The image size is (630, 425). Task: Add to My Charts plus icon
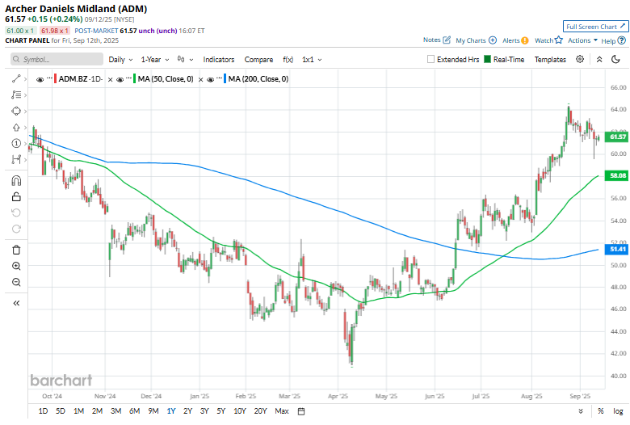pos(493,40)
